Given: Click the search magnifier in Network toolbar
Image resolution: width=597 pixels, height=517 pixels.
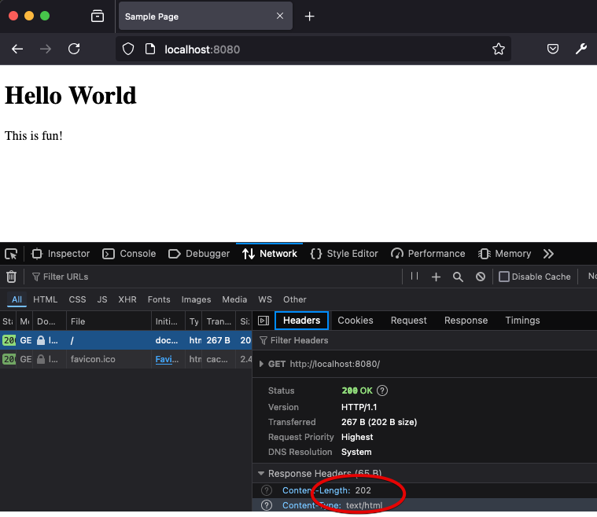Looking at the screenshot, I should point(458,277).
